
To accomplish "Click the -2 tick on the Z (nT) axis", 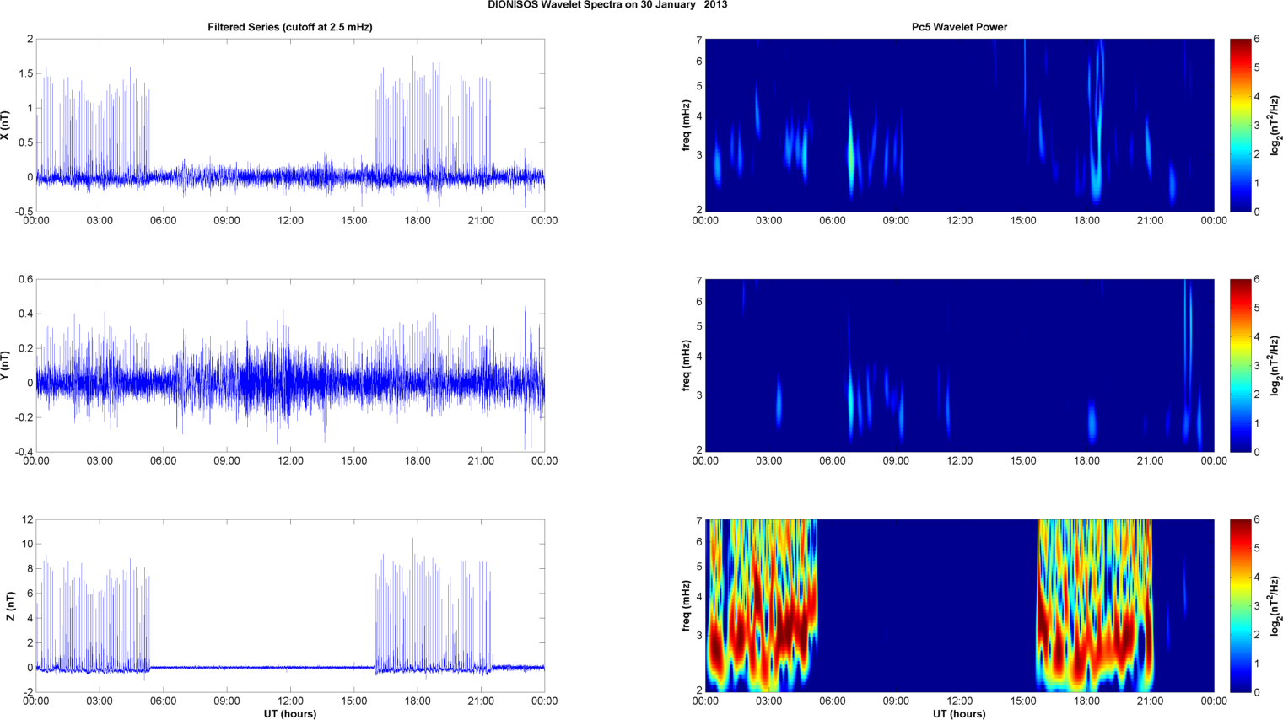I will pos(28,693).
